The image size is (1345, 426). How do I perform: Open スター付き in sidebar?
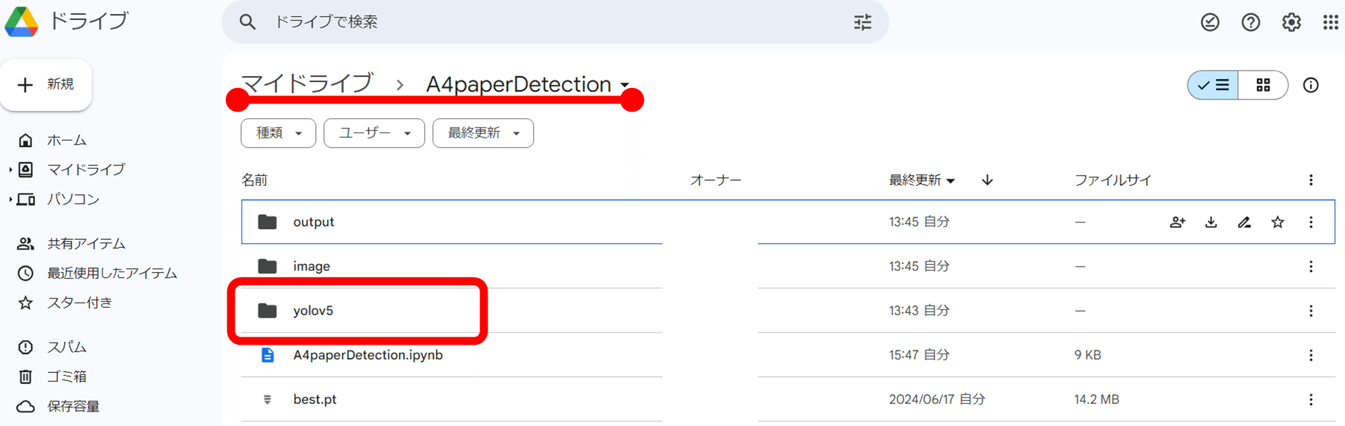coord(79,303)
